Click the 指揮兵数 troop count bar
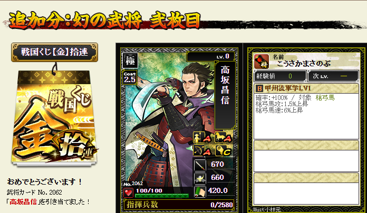The image size is (367, 213). (179, 205)
